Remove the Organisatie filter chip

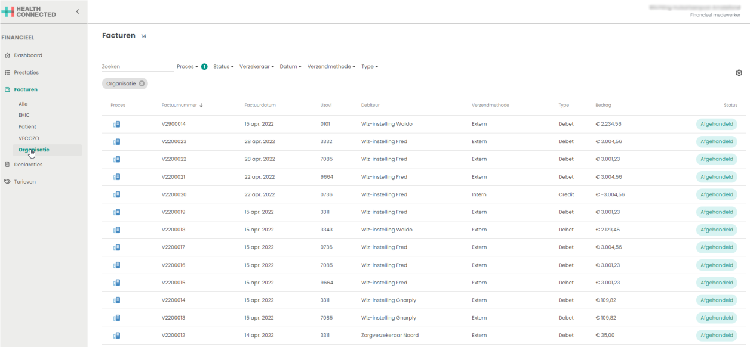pos(142,83)
